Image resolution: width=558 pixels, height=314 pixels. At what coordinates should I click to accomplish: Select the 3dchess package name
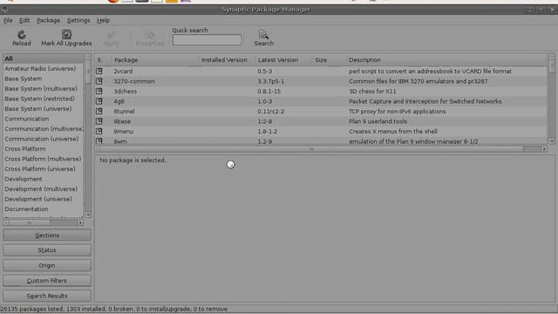(126, 91)
